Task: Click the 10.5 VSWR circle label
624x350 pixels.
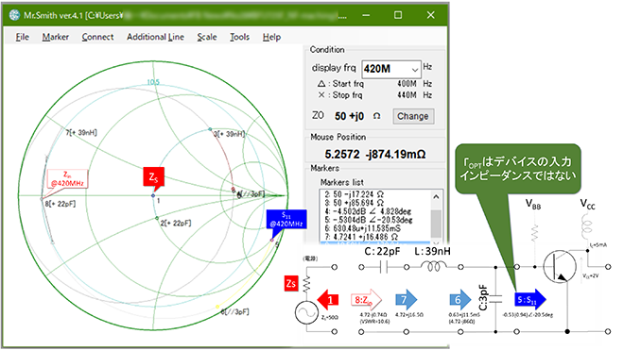Action: tap(153, 82)
